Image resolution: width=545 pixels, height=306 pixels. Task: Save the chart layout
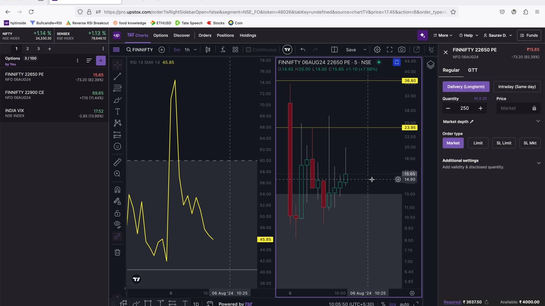click(x=351, y=50)
